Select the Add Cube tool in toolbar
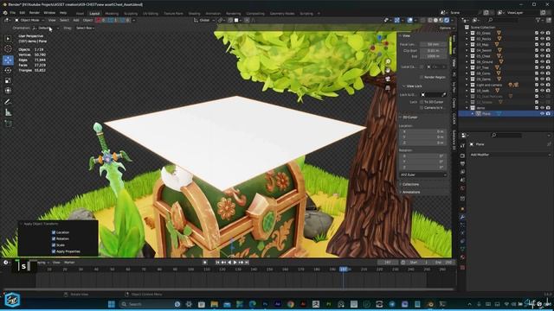The image size is (554, 311). (8, 124)
